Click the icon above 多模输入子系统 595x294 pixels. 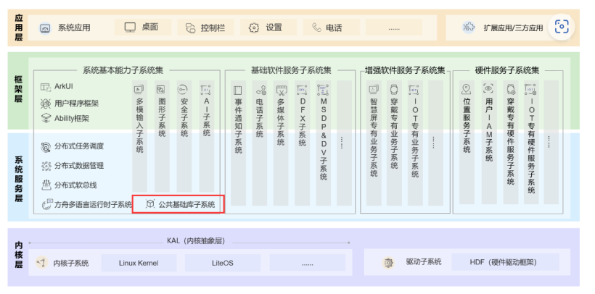tap(139, 89)
